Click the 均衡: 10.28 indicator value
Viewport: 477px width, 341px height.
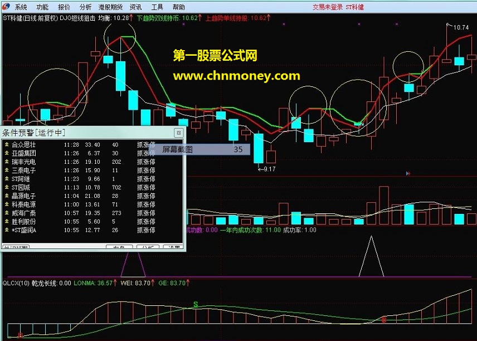(115, 18)
